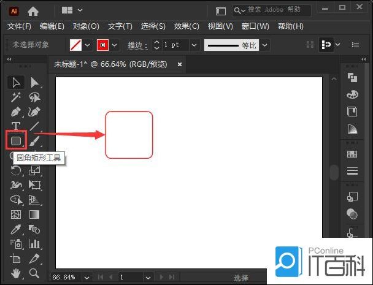Open the 描边 stroke panel link
Viewport: 373px width, 285px height.
tap(137, 45)
